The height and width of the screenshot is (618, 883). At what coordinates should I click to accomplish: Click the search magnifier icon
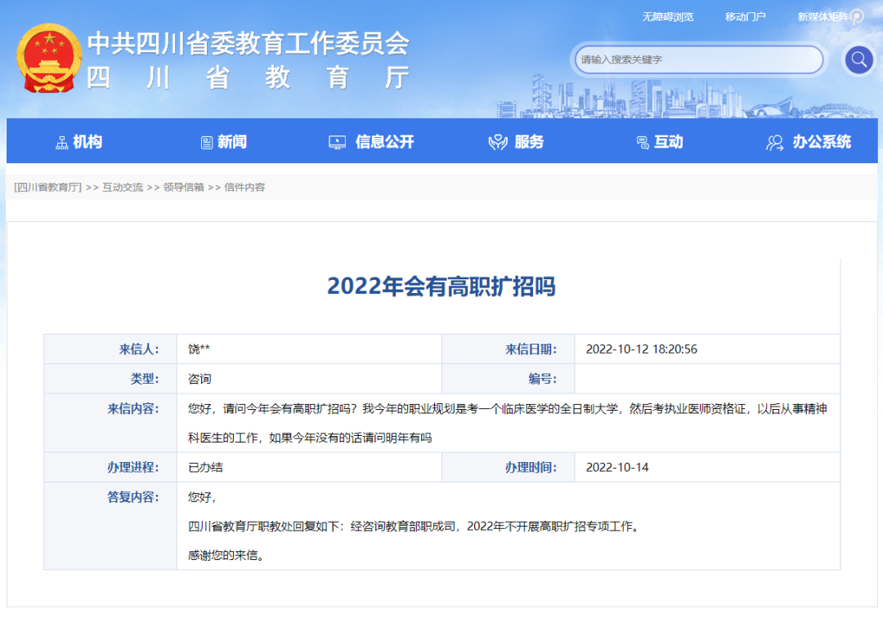click(x=858, y=60)
